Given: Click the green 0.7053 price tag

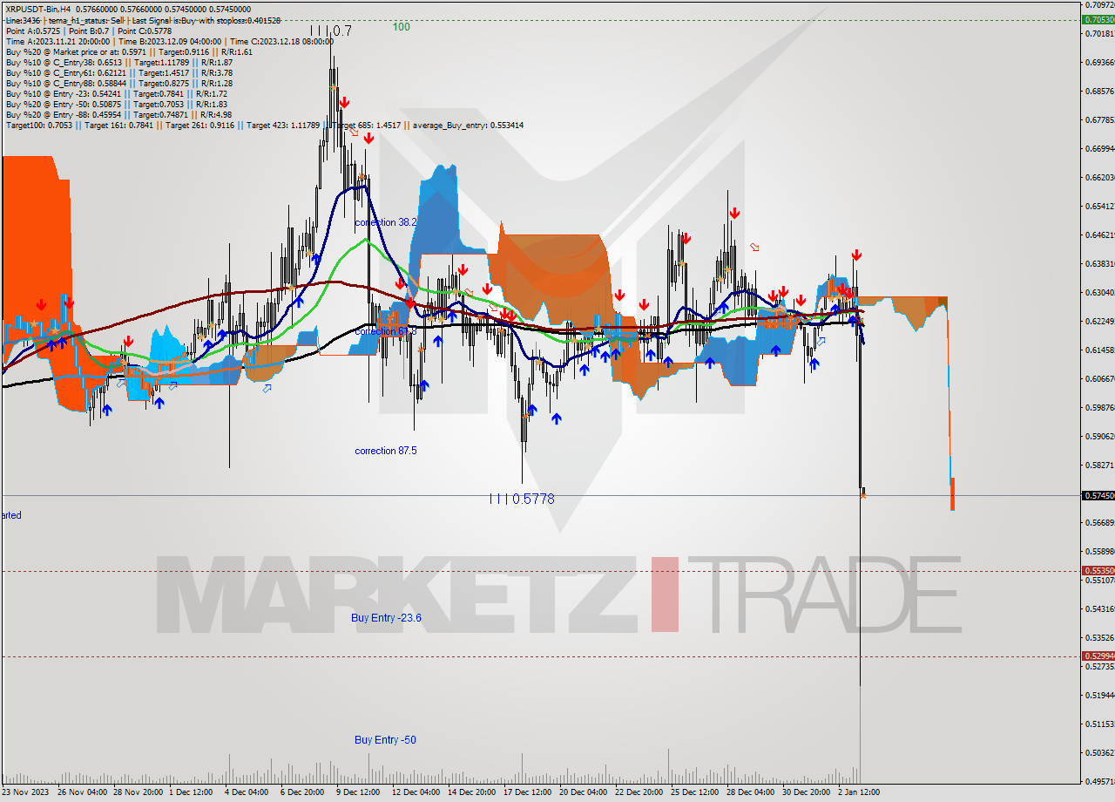Looking at the screenshot, I should (1098, 19).
